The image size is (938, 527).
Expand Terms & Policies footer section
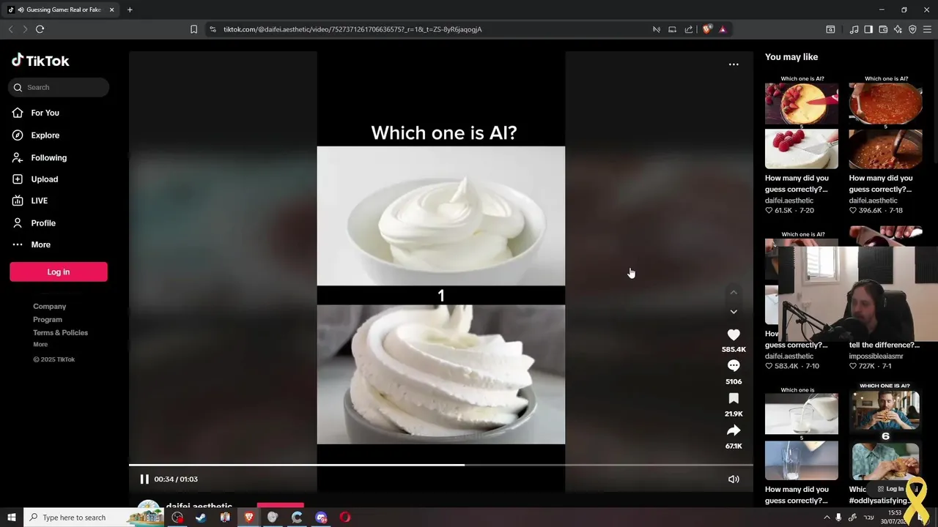click(x=60, y=333)
